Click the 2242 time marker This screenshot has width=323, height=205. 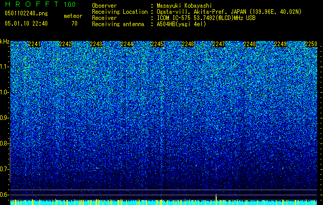point(65,44)
